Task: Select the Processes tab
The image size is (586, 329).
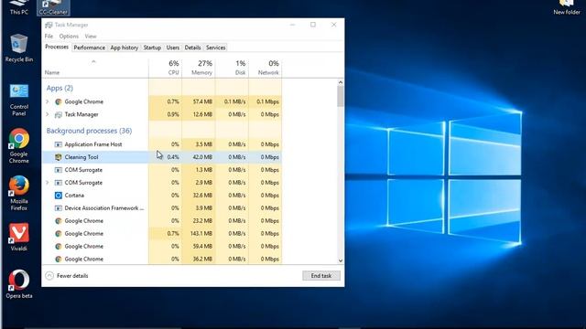Action: pyautogui.click(x=57, y=47)
